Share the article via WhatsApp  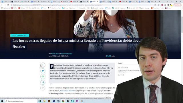(x=43, y=76)
